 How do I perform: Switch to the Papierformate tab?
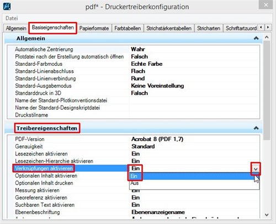click(94, 28)
